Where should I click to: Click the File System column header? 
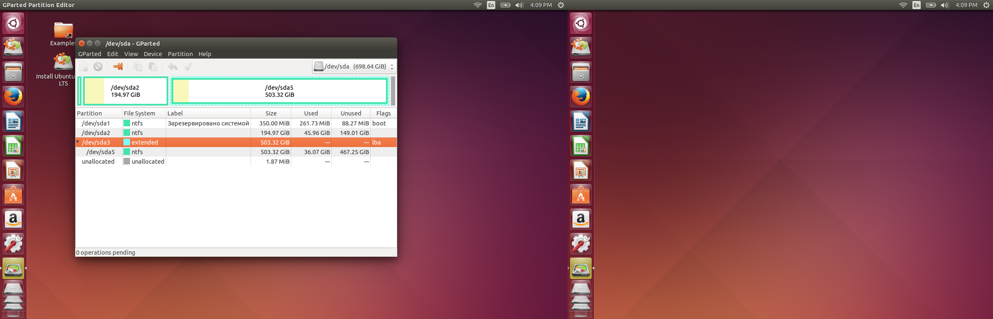(139, 113)
